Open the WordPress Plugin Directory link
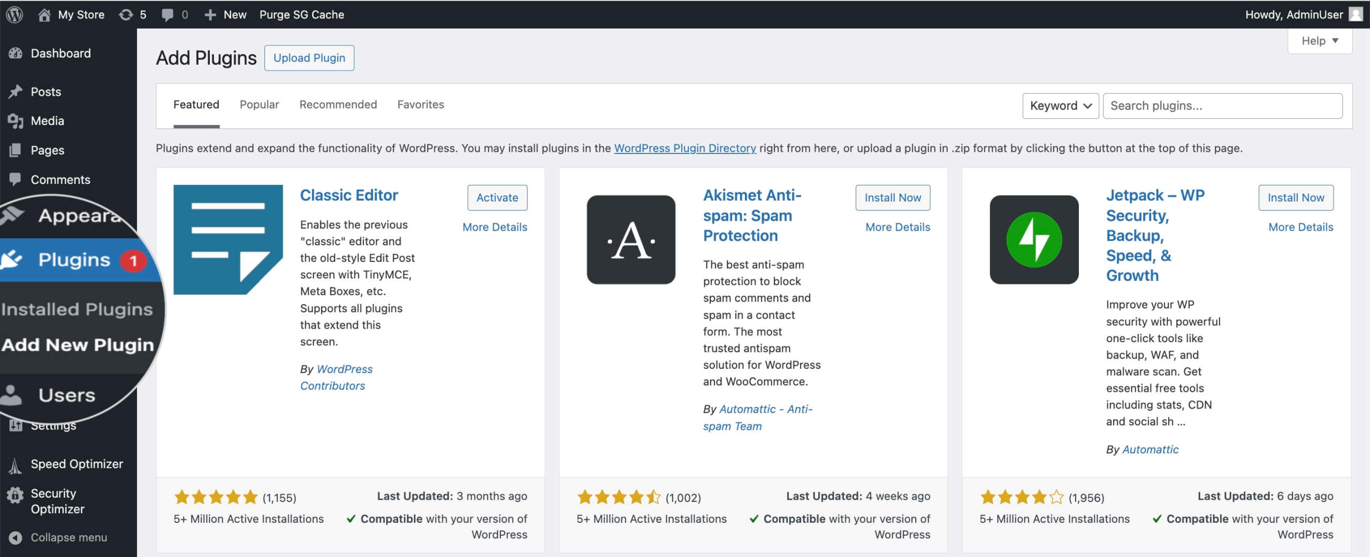The image size is (1370, 557). [x=685, y=148]
